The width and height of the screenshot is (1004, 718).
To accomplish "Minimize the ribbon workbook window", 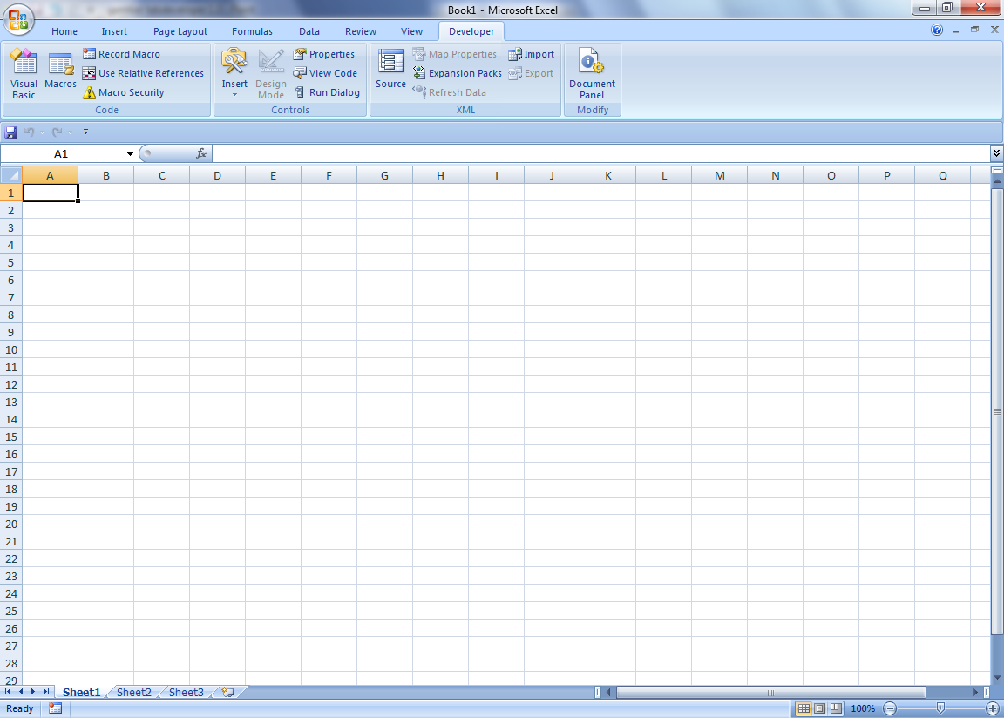I will tap(955, 30).
